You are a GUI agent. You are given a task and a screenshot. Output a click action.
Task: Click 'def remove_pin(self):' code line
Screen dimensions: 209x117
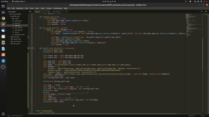coord(50,17)
